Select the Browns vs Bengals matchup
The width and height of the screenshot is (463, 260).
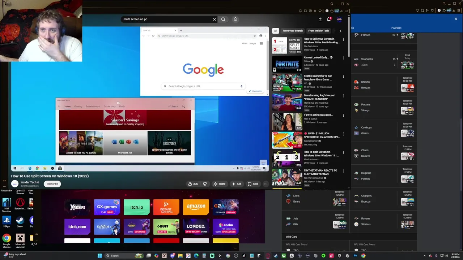(x=384, y=85)
